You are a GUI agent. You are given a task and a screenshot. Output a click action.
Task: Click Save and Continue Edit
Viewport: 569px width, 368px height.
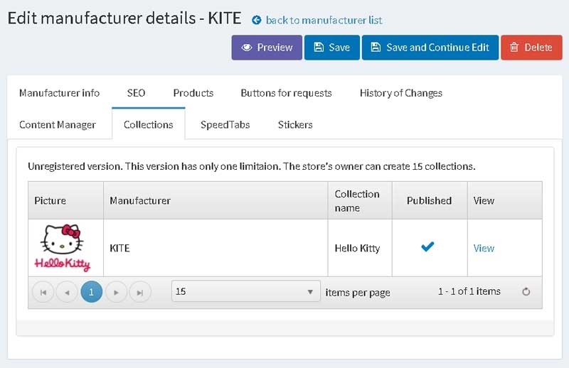tap(430, 48)
